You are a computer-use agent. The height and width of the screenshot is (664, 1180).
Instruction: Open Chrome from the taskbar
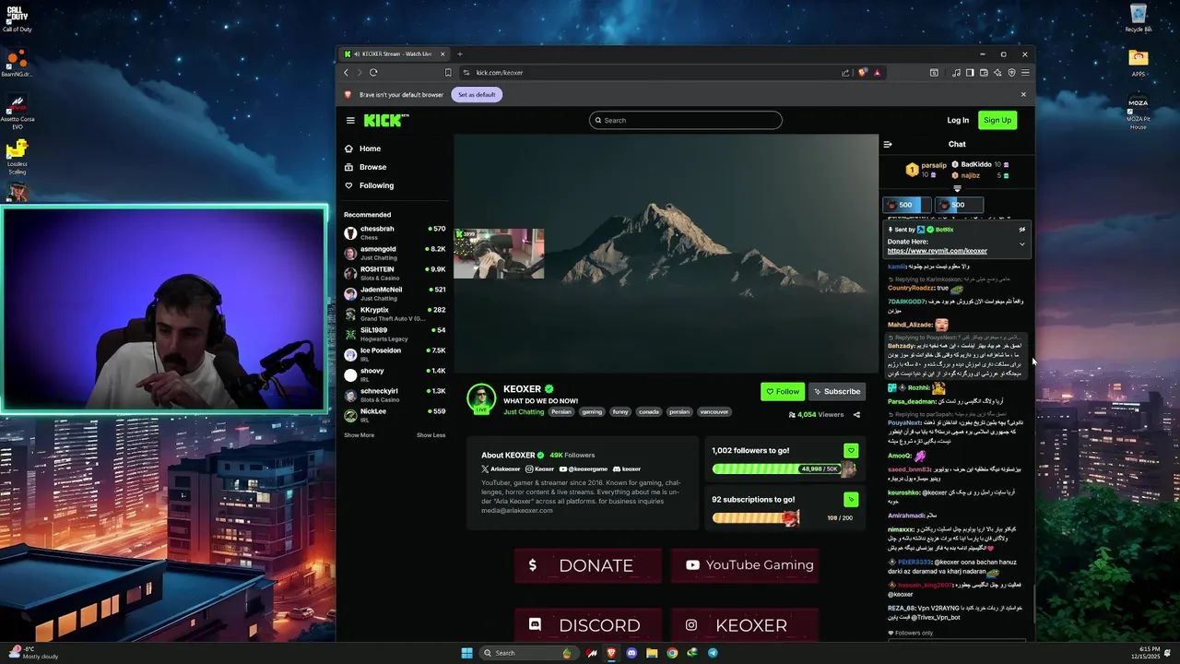[x=672, y=653]
